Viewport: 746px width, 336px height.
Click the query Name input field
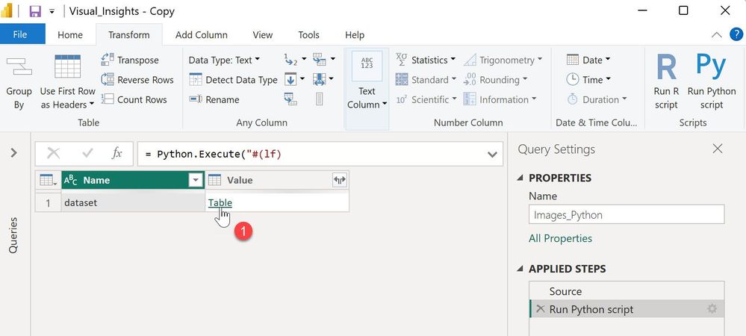click(626, 215)
